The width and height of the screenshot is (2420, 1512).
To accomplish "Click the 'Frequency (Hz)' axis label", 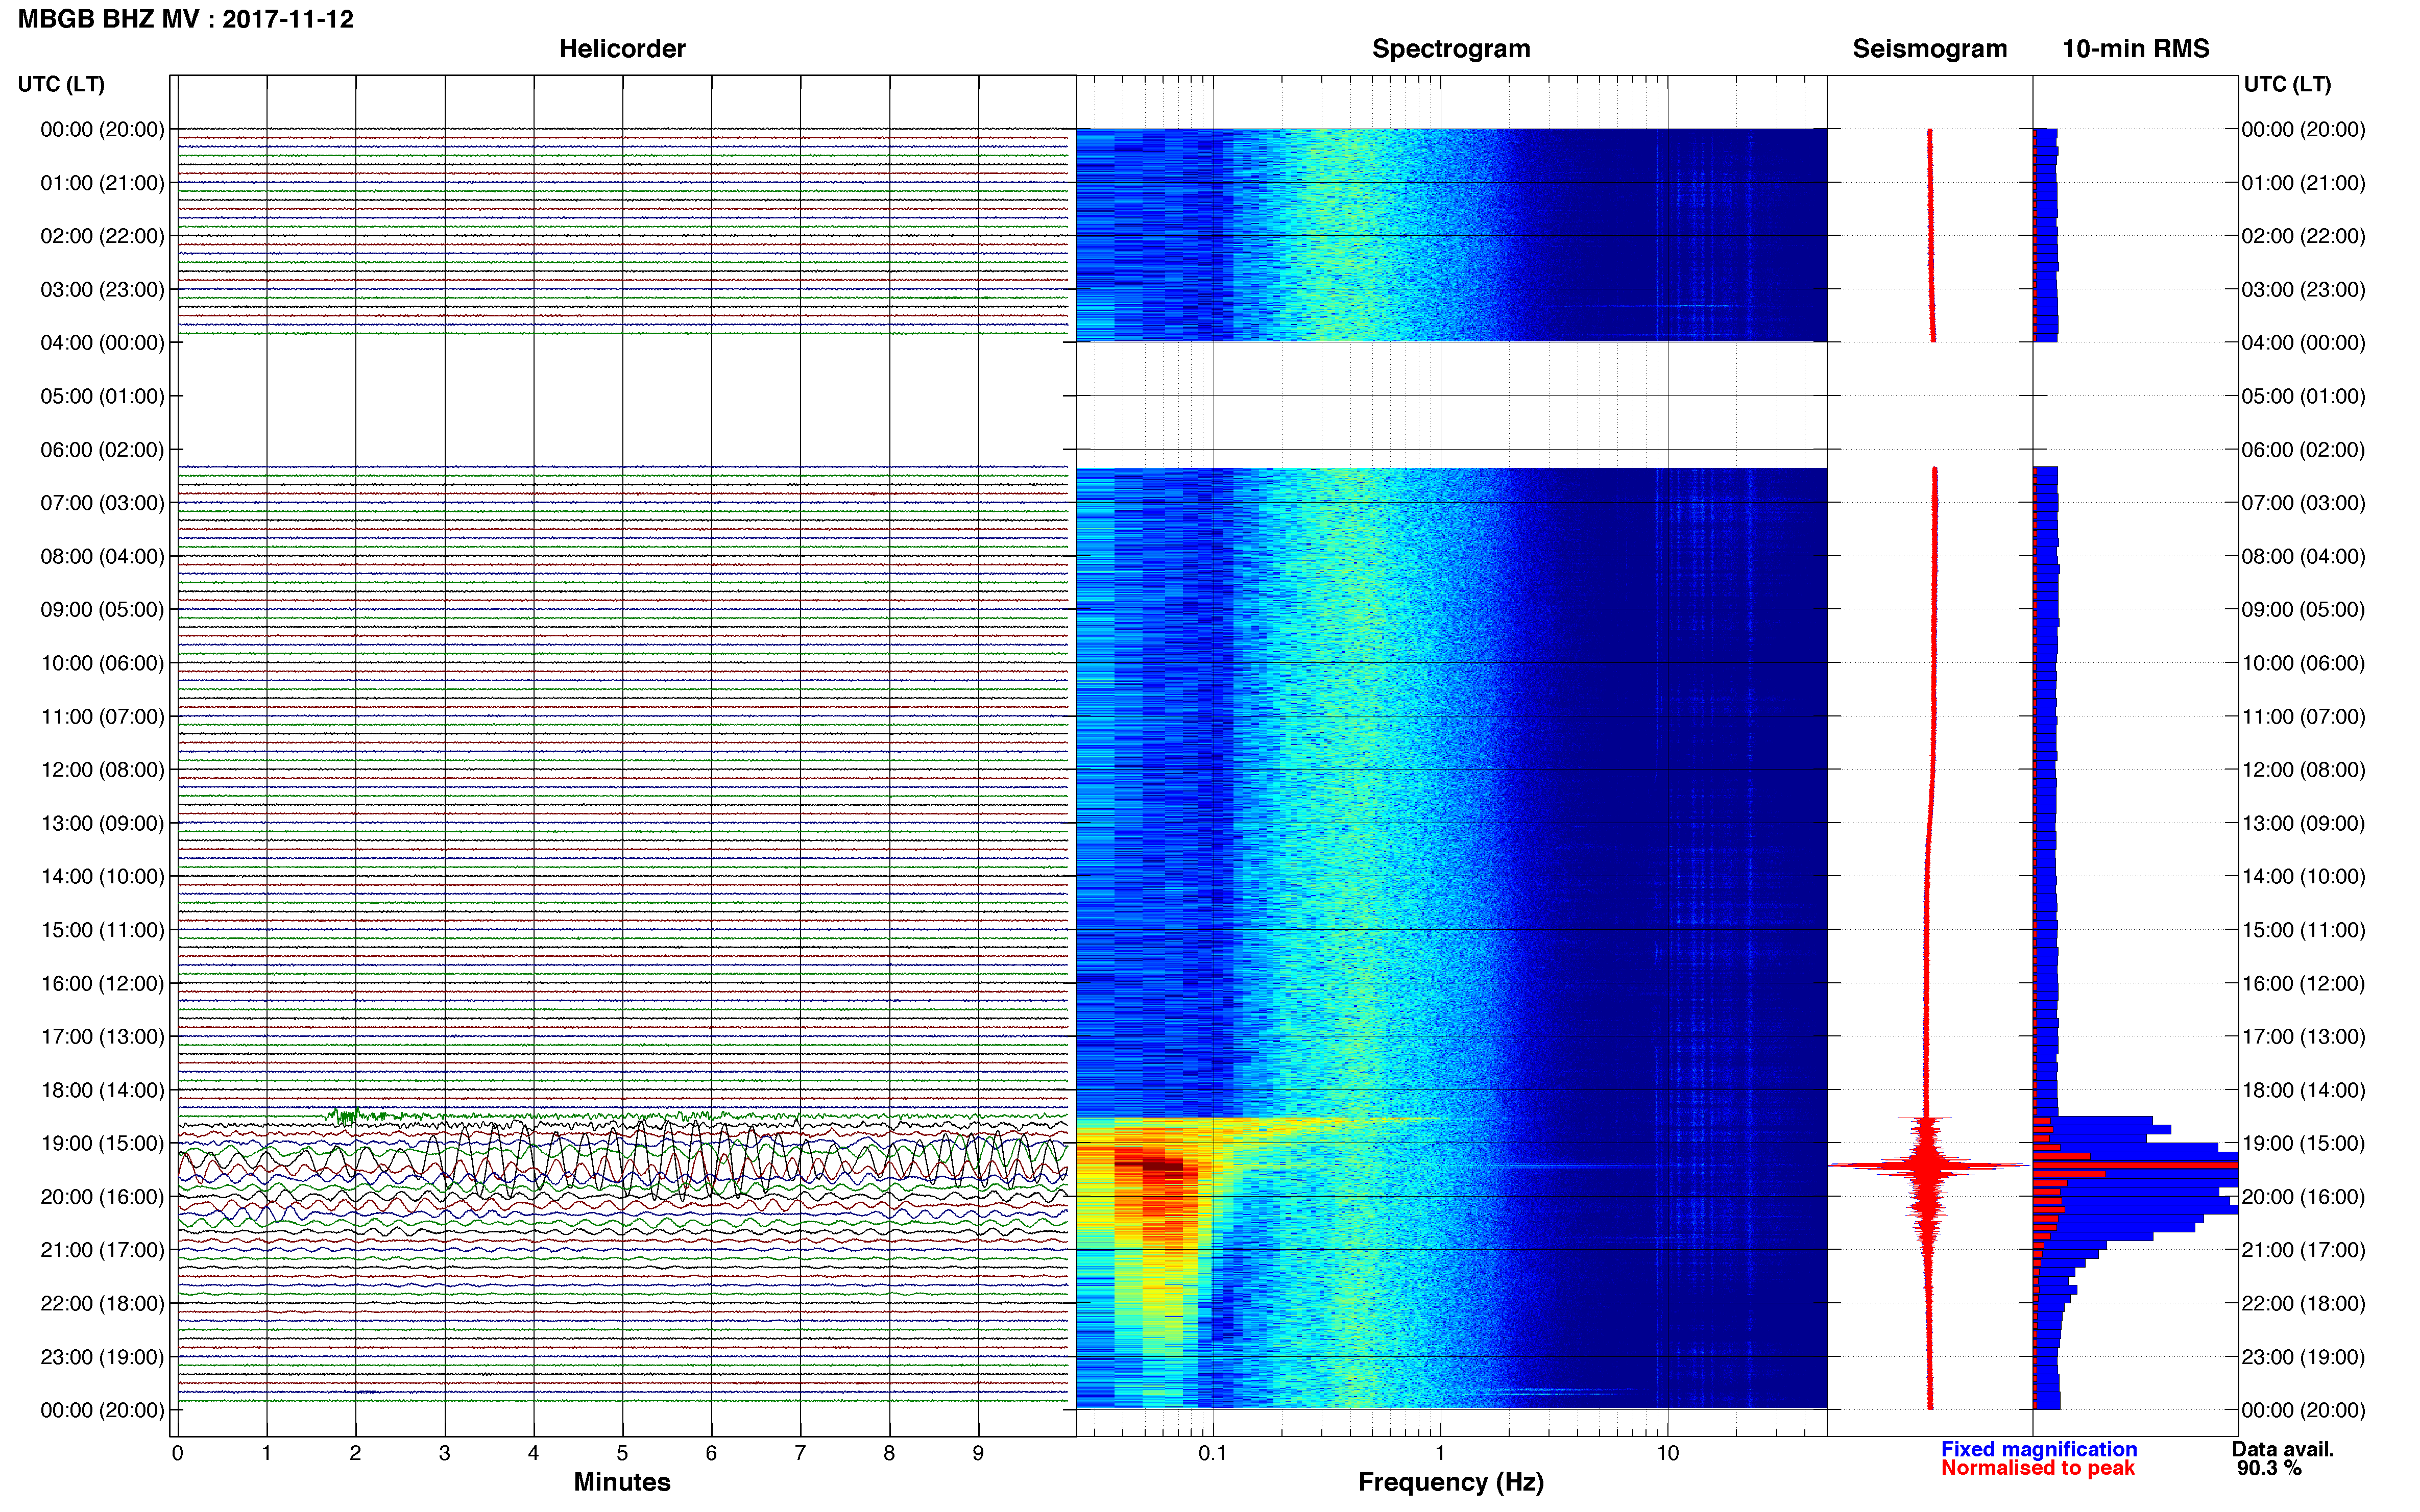I will [x=1450, y=1482].
